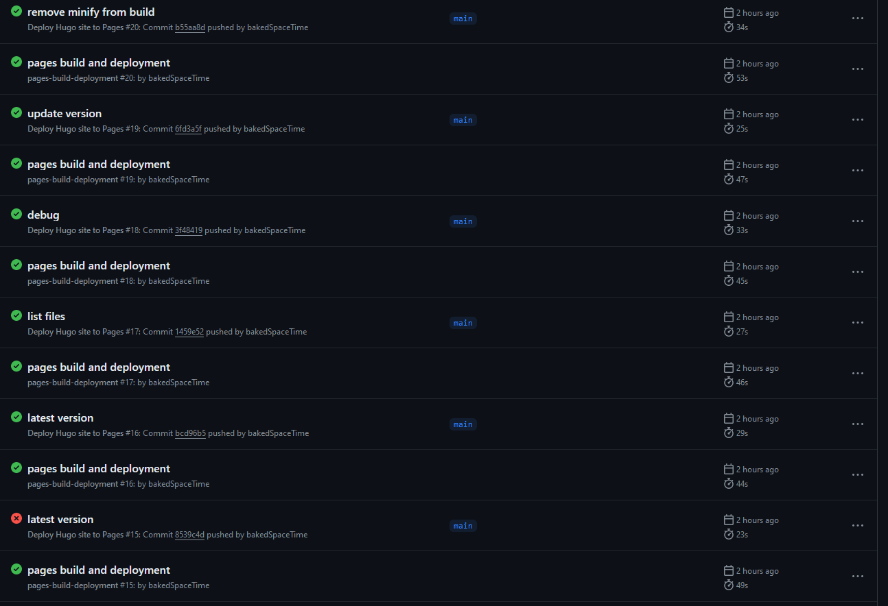Click the stopwatch icon showing '34s' duration
The width and height of the screenshot is (888, 606).
[x=728, y=27]
